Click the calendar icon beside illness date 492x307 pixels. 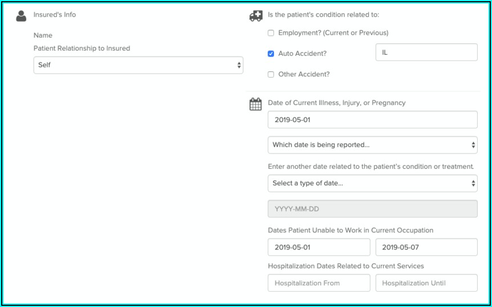coord(256,104)
